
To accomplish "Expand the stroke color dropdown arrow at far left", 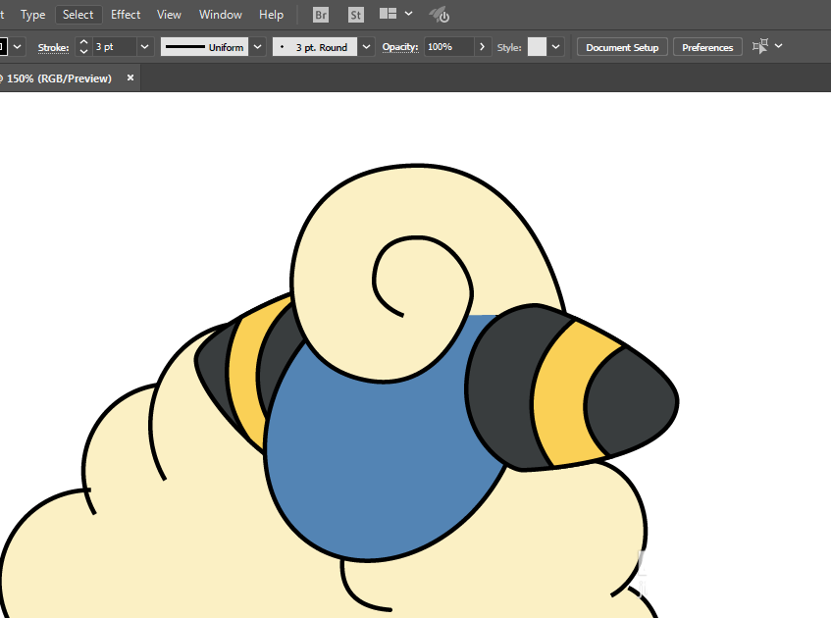I will [x=18, y=47].
